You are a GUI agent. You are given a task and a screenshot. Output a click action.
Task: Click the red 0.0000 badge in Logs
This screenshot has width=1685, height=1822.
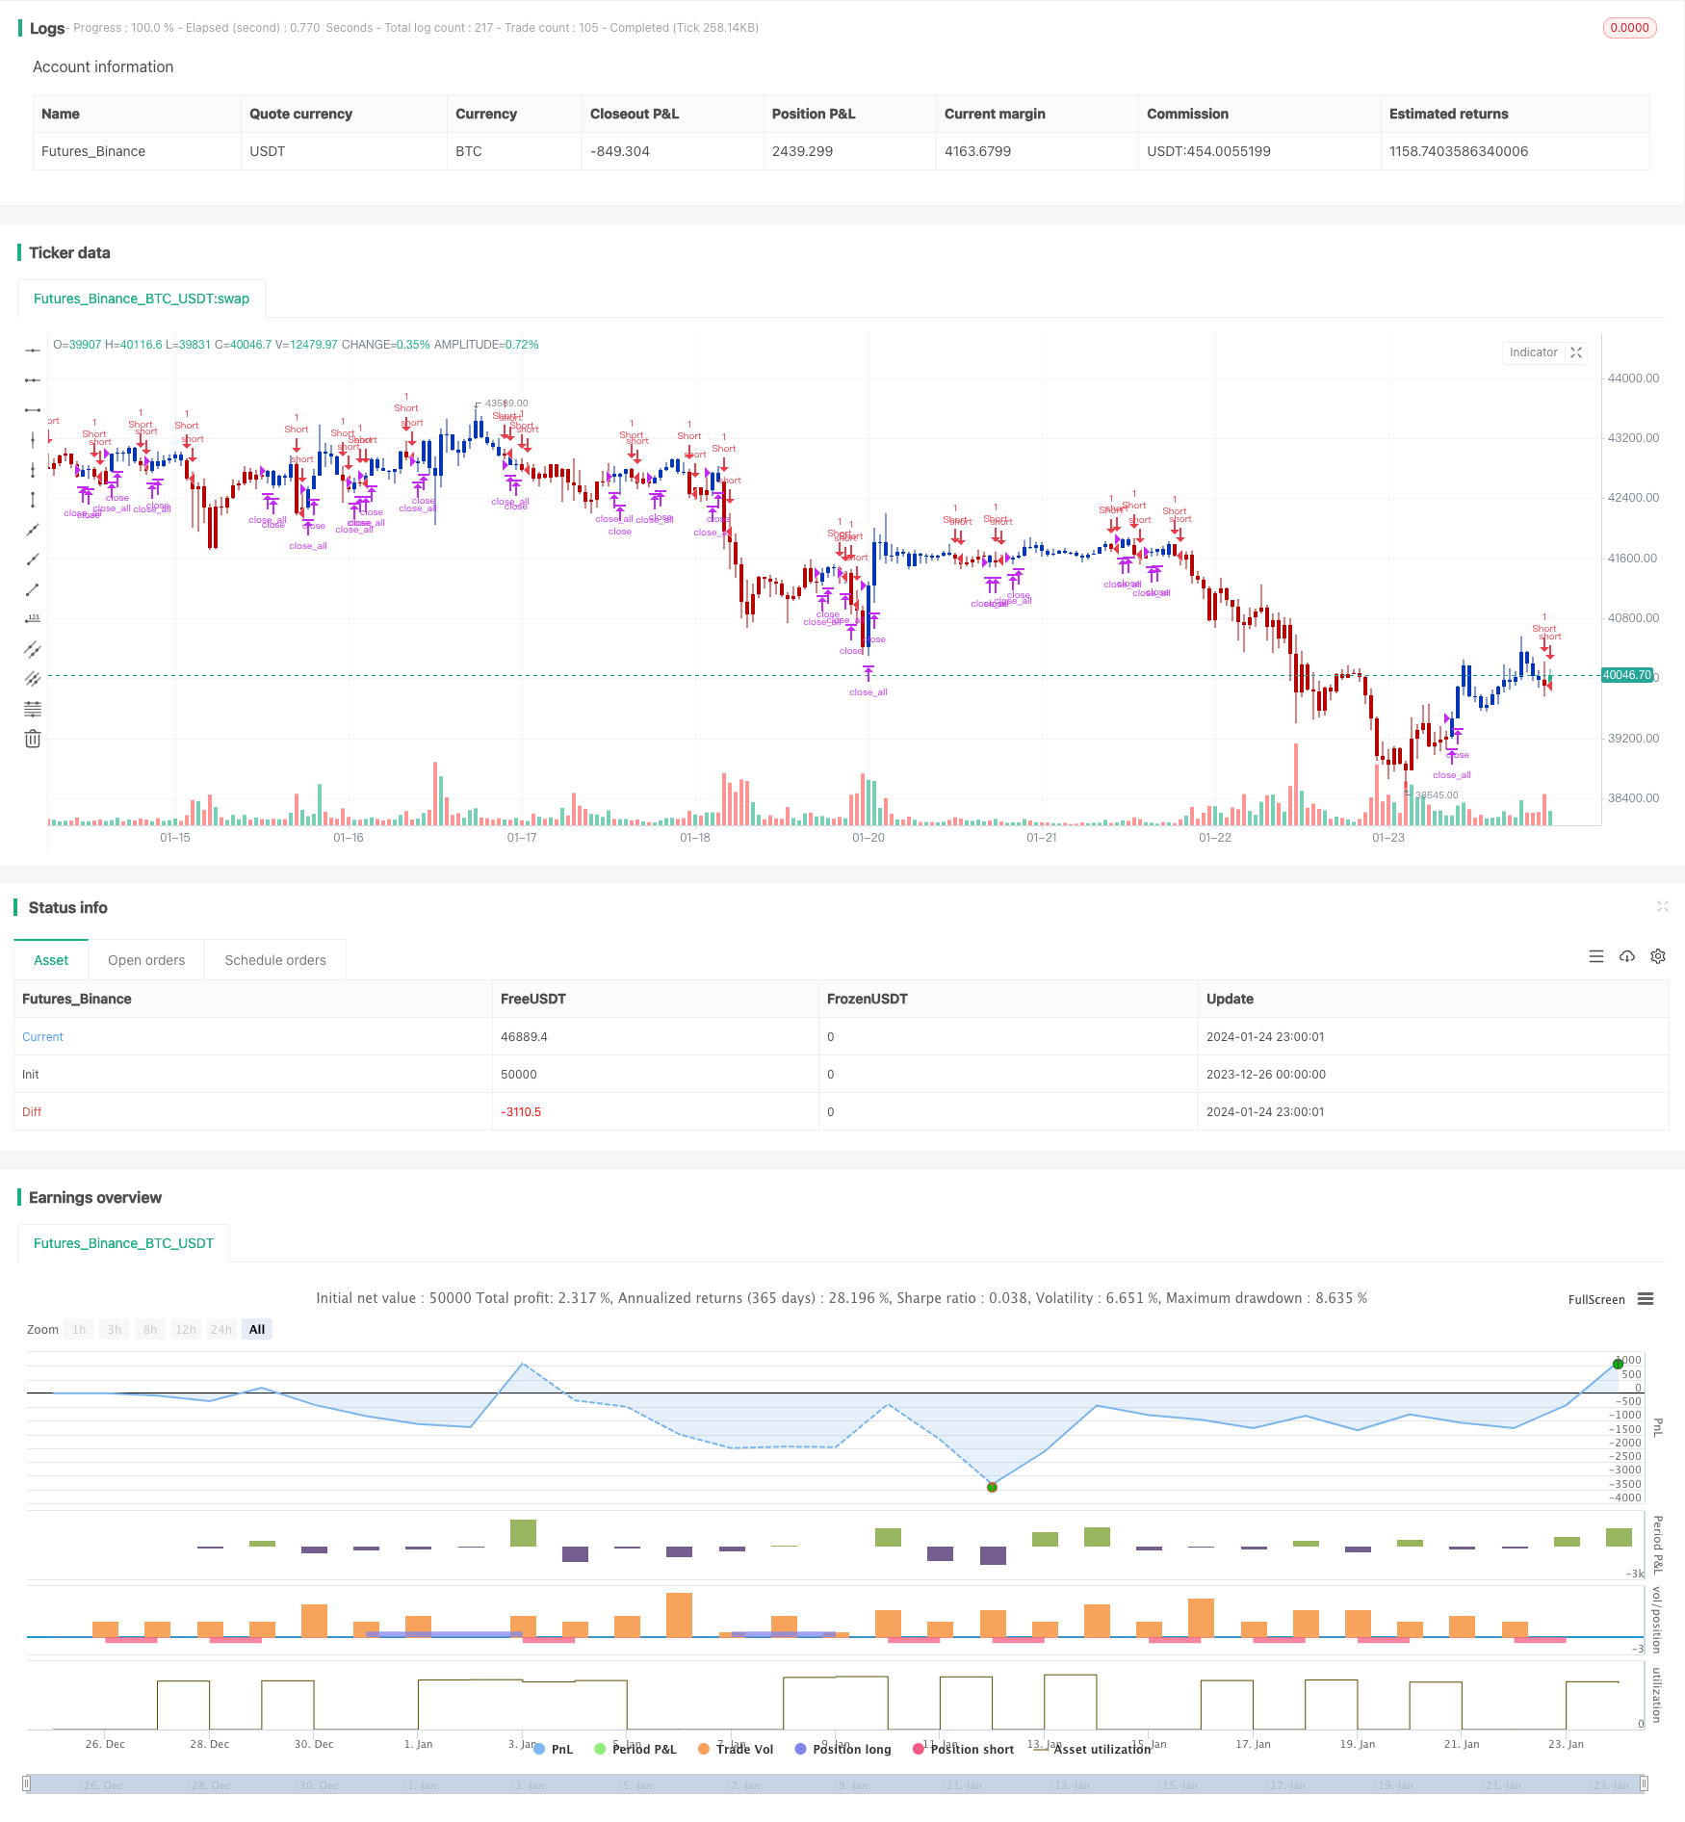[1629, 28]
